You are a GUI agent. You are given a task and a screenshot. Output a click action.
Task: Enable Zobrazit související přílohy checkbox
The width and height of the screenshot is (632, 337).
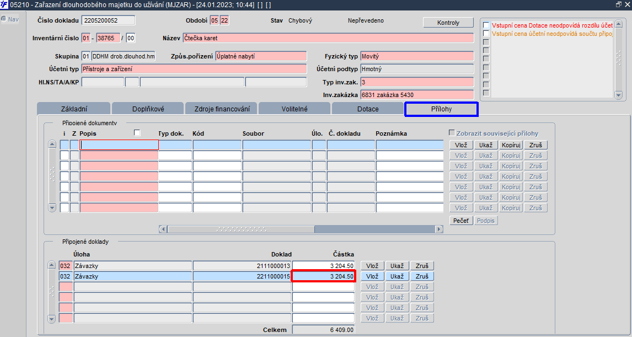tap(452, 132)
